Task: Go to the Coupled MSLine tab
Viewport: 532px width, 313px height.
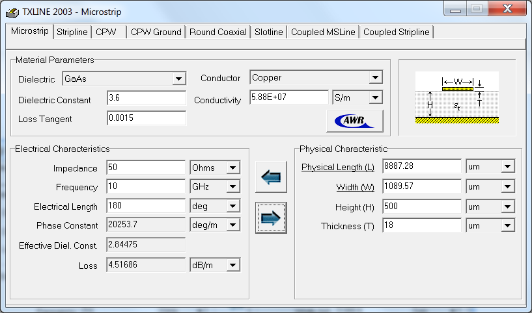Action: 323,32
